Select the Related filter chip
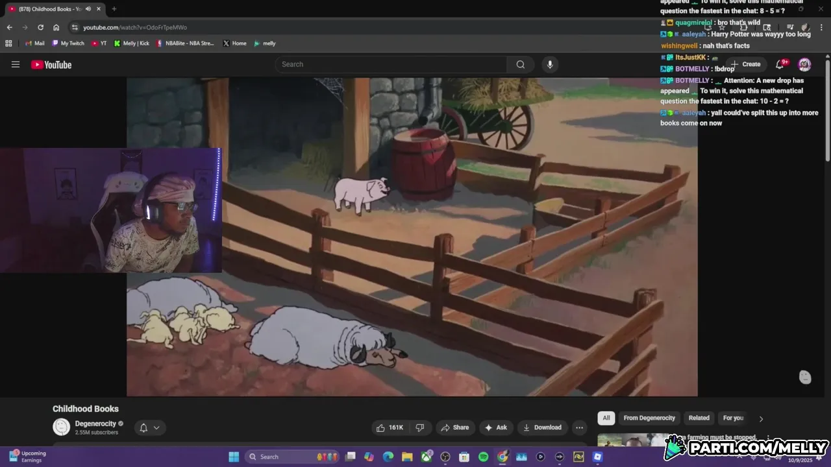The image size is (831, 467). click(x=699, y=418)
